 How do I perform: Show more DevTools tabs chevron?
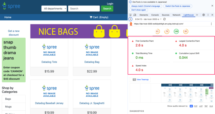(x=197, y=15)
